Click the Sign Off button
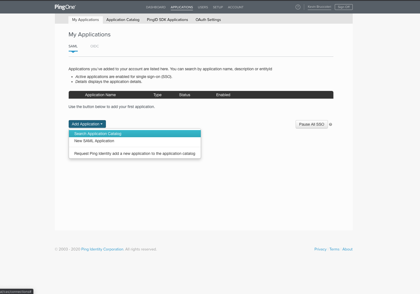The image size is (420, 294). pyautogui.click(x=343, y=7)
